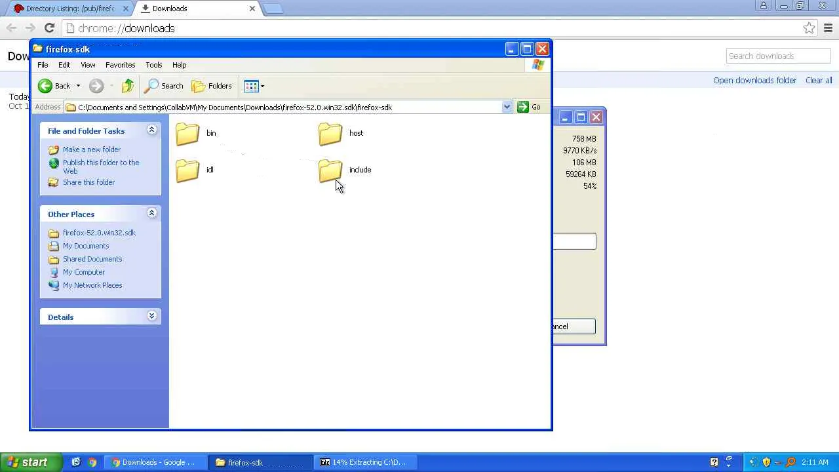Click the orange magnifier tray icon
Screen dimensions: 839x472
click(791, 462)
